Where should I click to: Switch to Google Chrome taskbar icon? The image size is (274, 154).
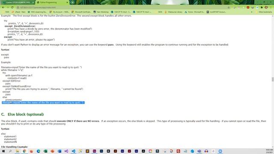tap(24, 151)
